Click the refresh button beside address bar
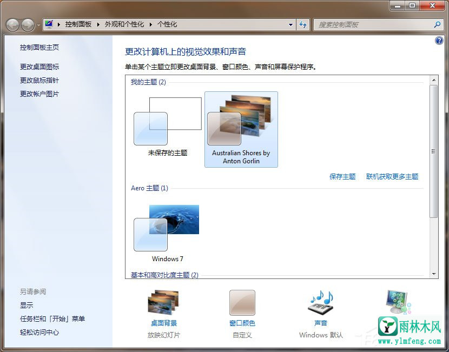This screenshot has height=352, width=449. (303, 25)
